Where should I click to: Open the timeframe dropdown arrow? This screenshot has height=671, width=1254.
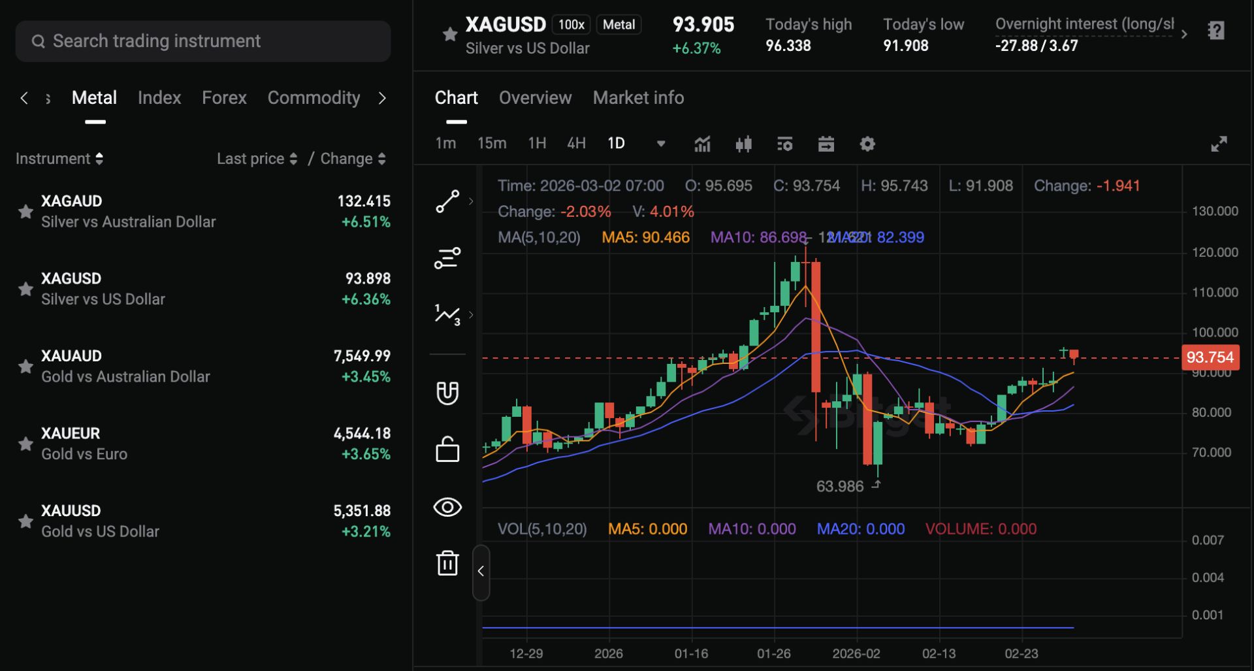tap(661, 144)
